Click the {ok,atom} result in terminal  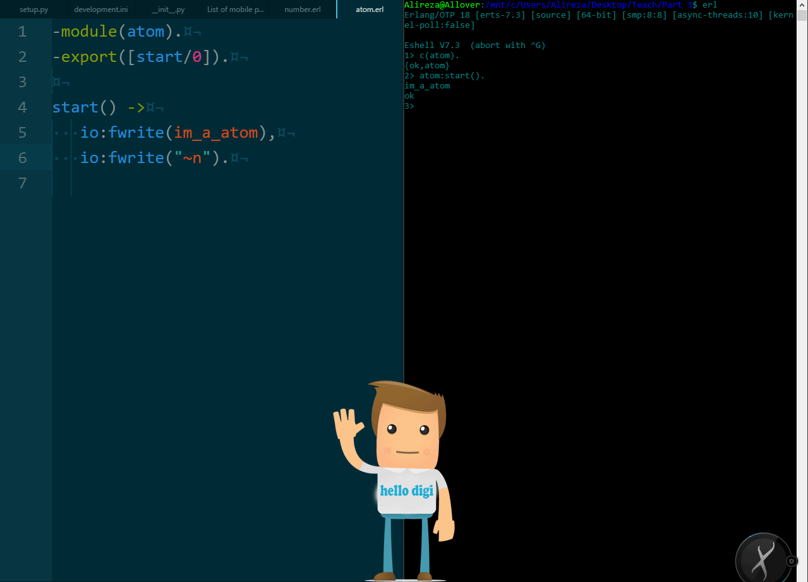(427, 66)
